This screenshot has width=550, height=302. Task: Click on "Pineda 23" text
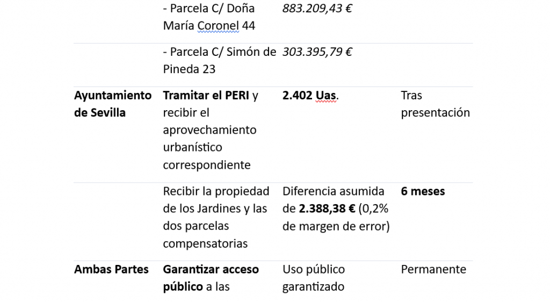point(189,69)
